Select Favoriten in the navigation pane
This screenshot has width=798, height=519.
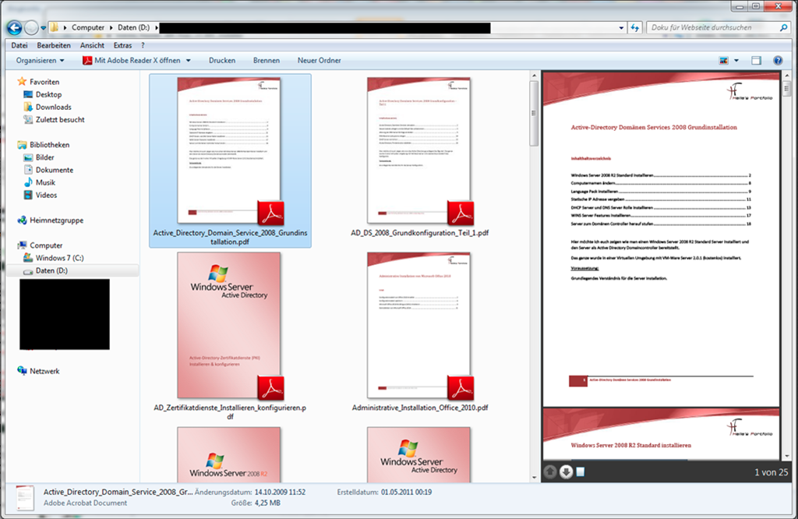44,82
